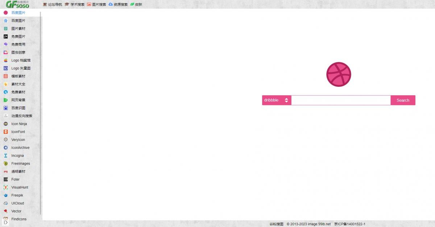435x227 pixels.
Task: Click the sidebar vertical scrollbar
Action: coord(41,109)
